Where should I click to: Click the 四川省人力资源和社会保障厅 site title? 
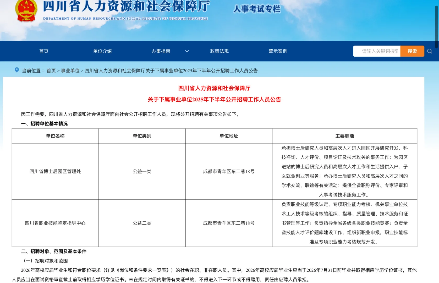(x=126, y=6)
